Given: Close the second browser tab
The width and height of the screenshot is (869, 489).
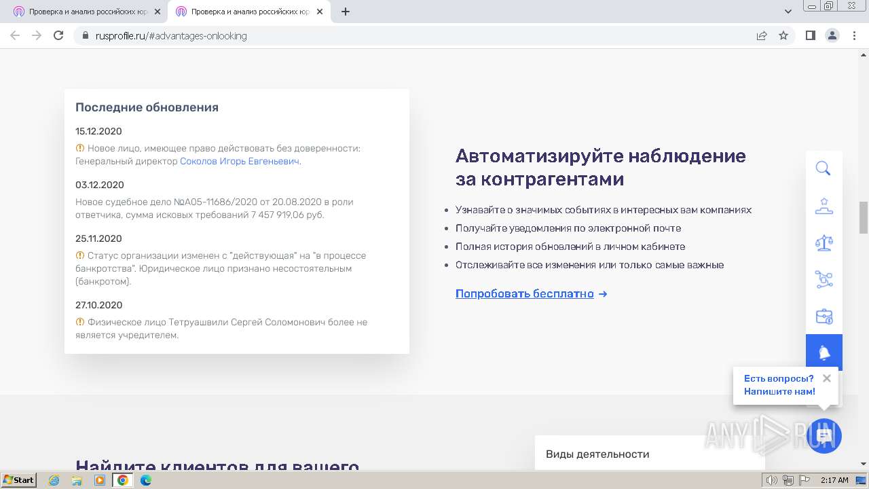Looking at the screenshot, I should 319,12.
